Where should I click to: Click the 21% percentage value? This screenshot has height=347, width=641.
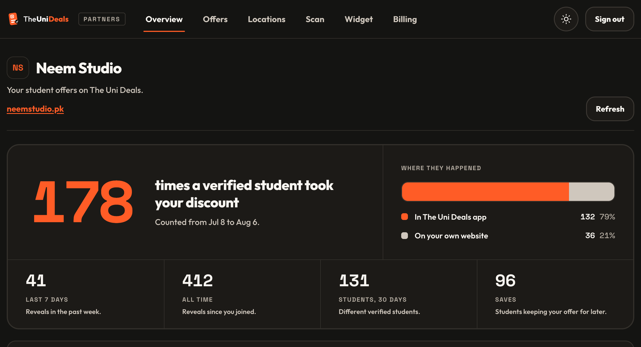607,235
